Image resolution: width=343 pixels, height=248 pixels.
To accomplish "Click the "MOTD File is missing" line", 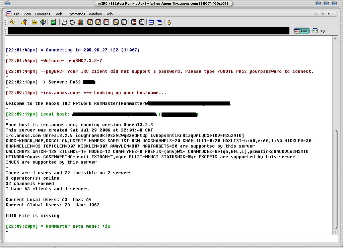I will click(32, 216).
